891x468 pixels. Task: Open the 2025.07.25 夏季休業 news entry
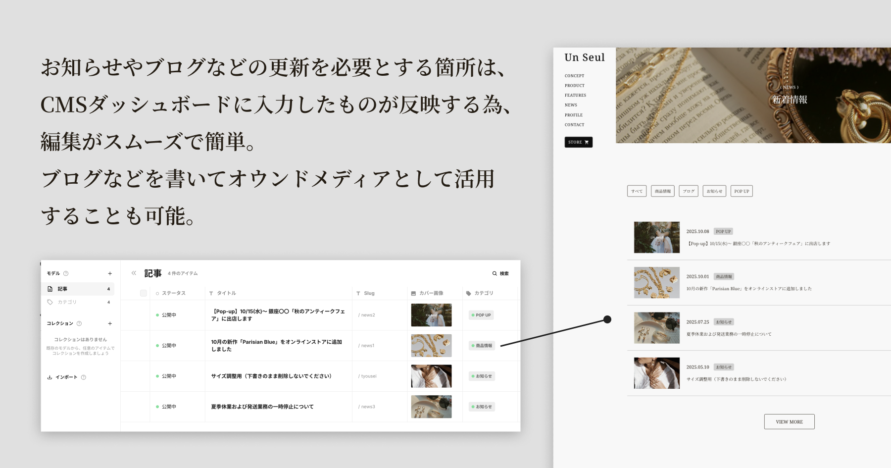(759, 328)
